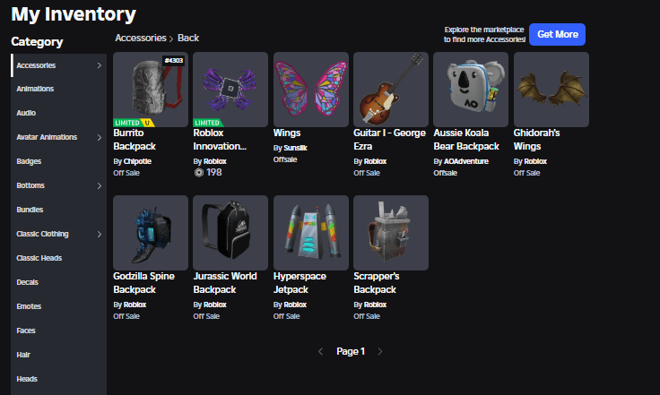Expand the Accessories category chevron
The height and width of the screenshot is (395, 660).
click(99, 65)
